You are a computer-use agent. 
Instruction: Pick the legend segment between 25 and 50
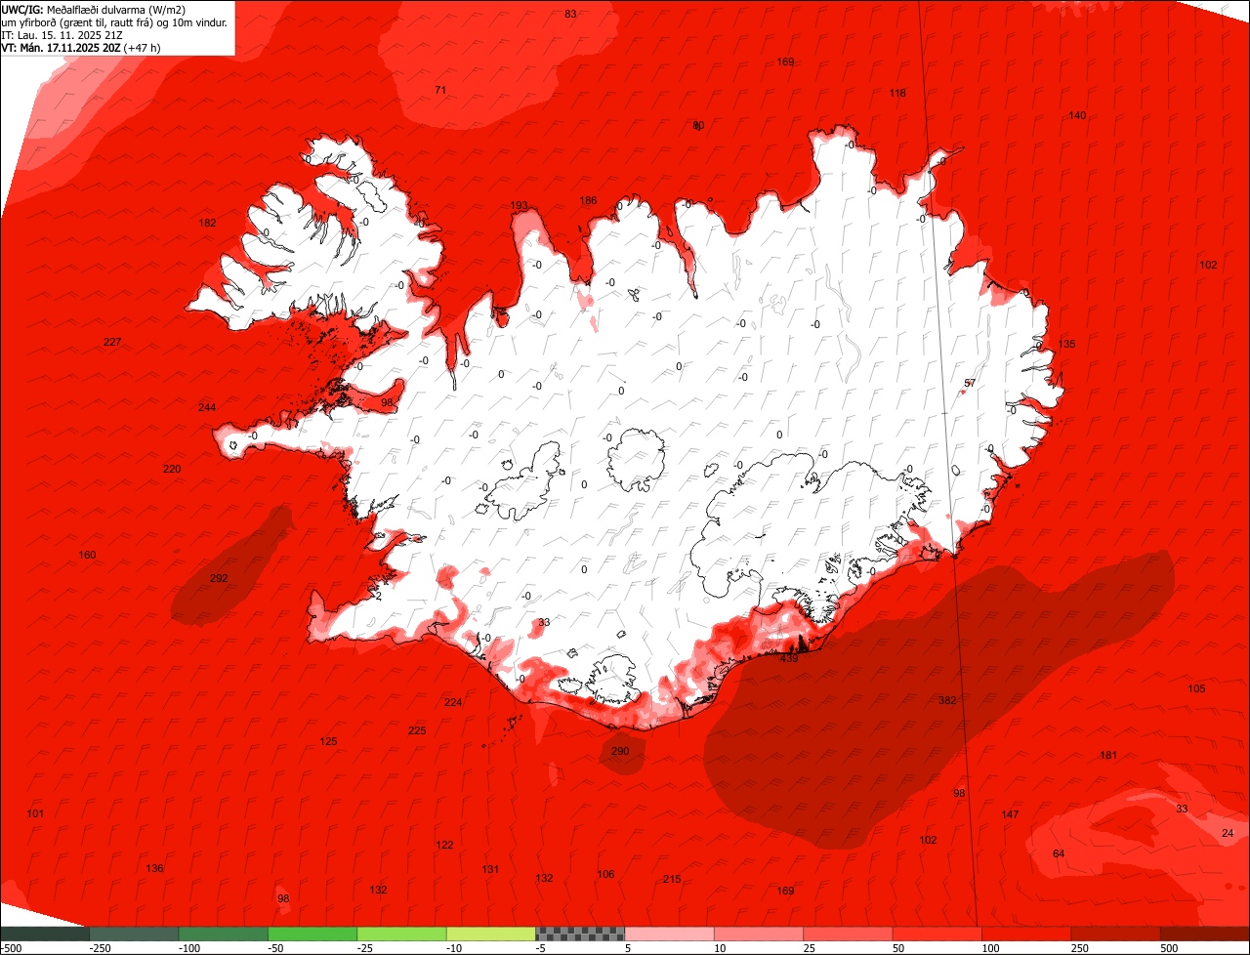coord(847,934)
